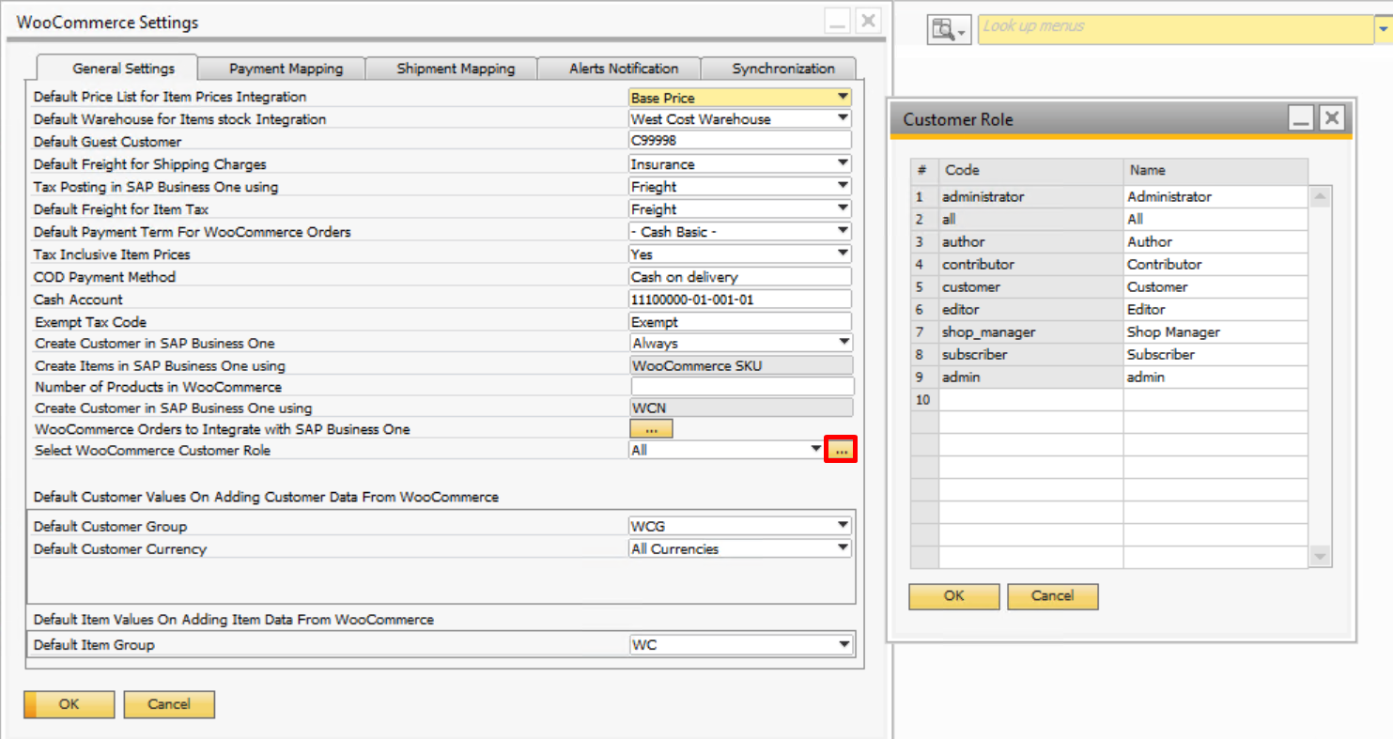Switch to General Settings tab
This screenshot has width=1393, height=739.
[x=117, y=69]
